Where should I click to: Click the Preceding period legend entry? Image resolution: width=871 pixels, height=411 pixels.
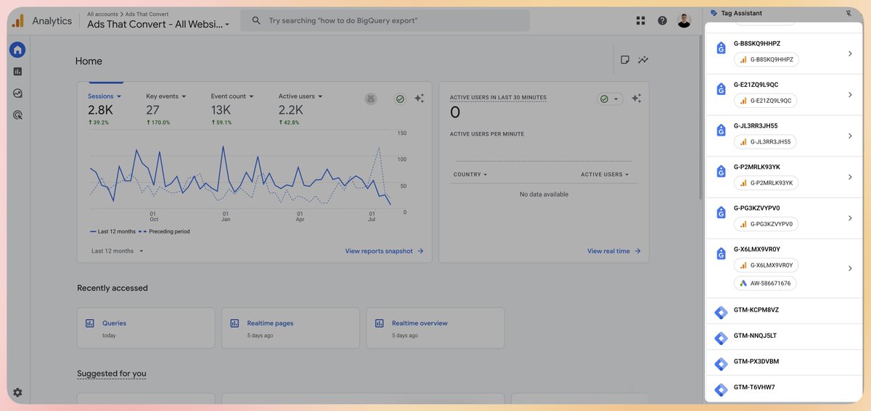pos(164,231)
